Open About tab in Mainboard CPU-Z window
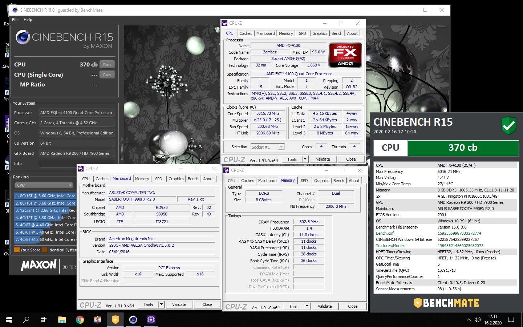The width and height of the screenshot is (523, 327). pyautogui.click(x=208, y=179)
